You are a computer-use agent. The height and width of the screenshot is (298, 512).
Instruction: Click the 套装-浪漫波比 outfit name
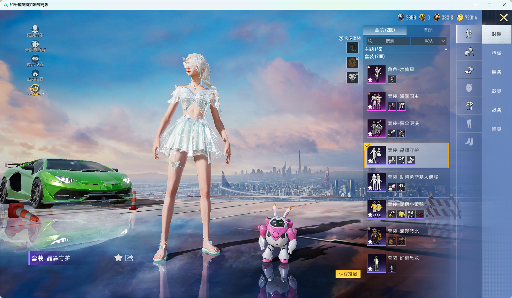click(x=403, y=231)
